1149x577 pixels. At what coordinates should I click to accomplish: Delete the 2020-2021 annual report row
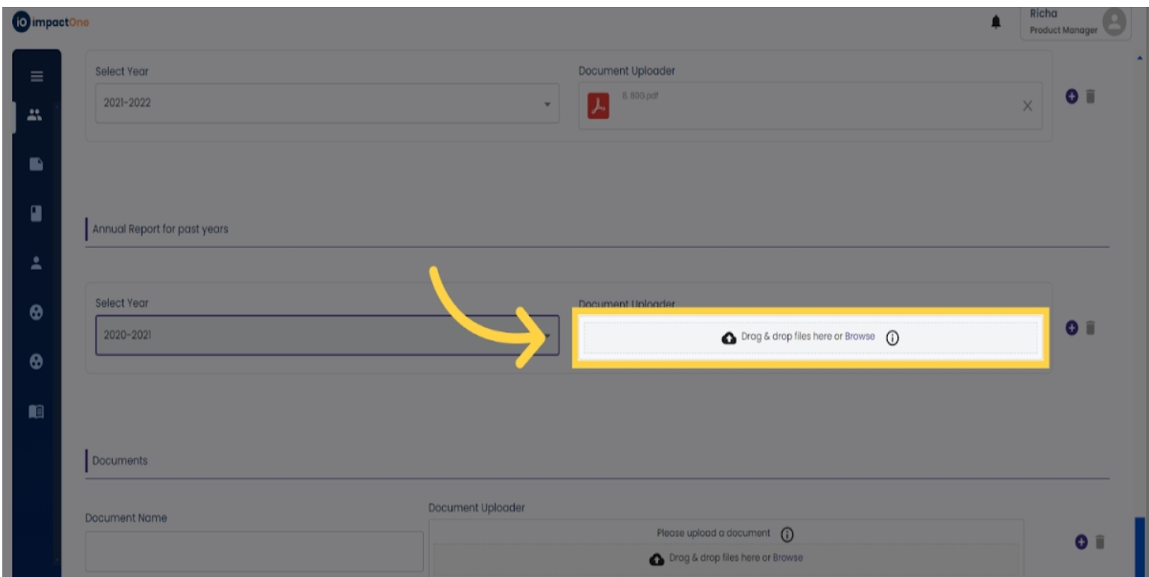[x=1091, y=327]
